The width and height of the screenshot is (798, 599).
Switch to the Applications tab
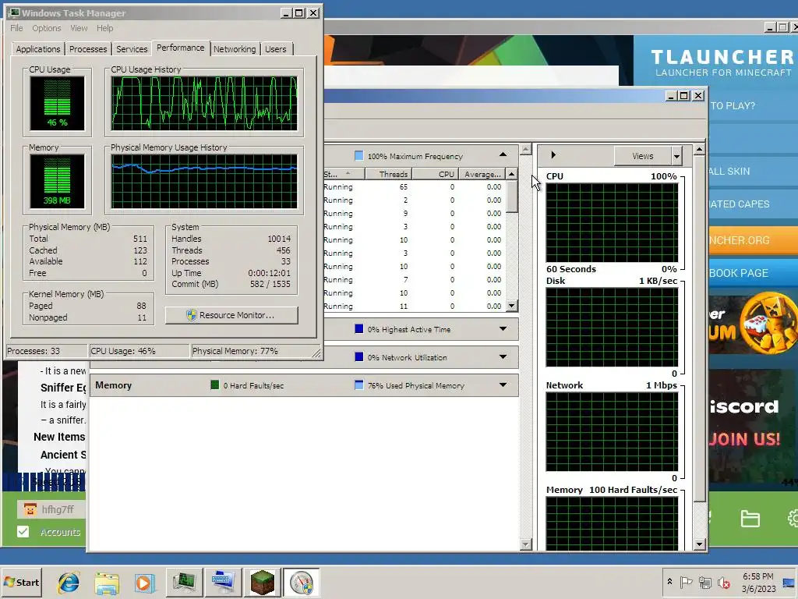pyautogui.click(x=38, y=49)
